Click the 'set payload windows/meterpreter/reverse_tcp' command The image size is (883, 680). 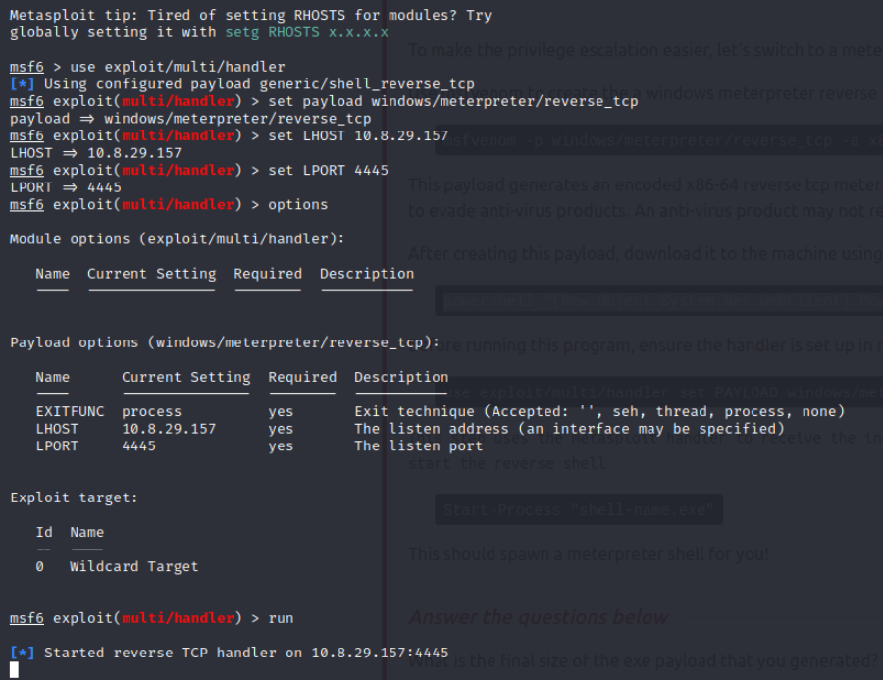coord(452,101)
